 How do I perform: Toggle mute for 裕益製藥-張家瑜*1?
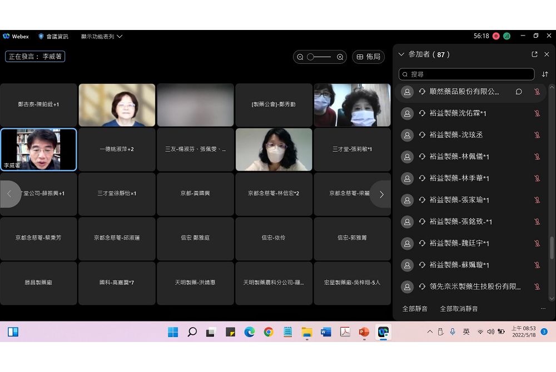coord(537,200)
